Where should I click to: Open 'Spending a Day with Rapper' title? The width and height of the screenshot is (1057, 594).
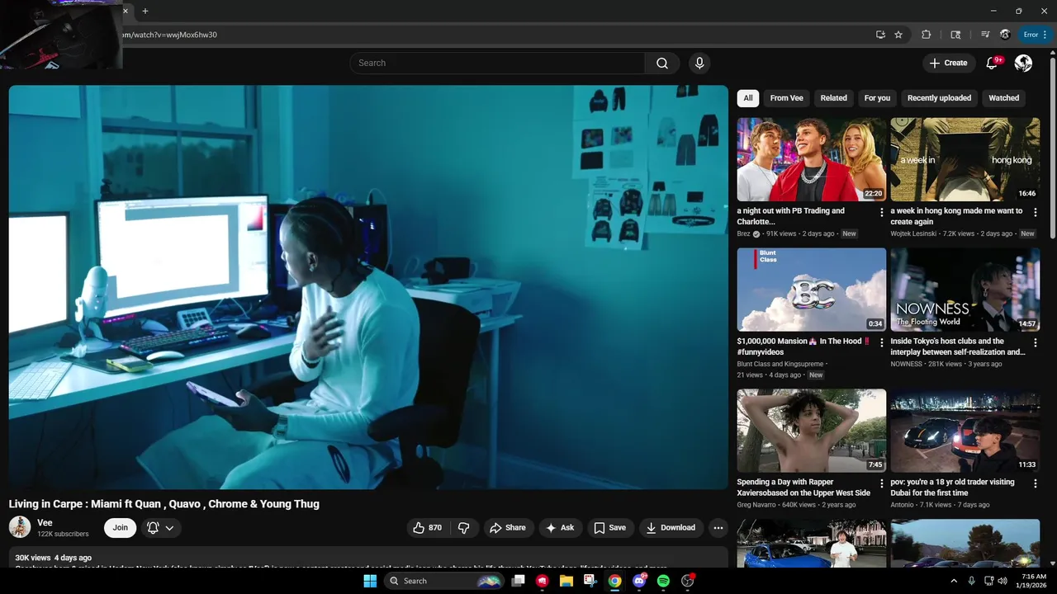click(803, 488)
